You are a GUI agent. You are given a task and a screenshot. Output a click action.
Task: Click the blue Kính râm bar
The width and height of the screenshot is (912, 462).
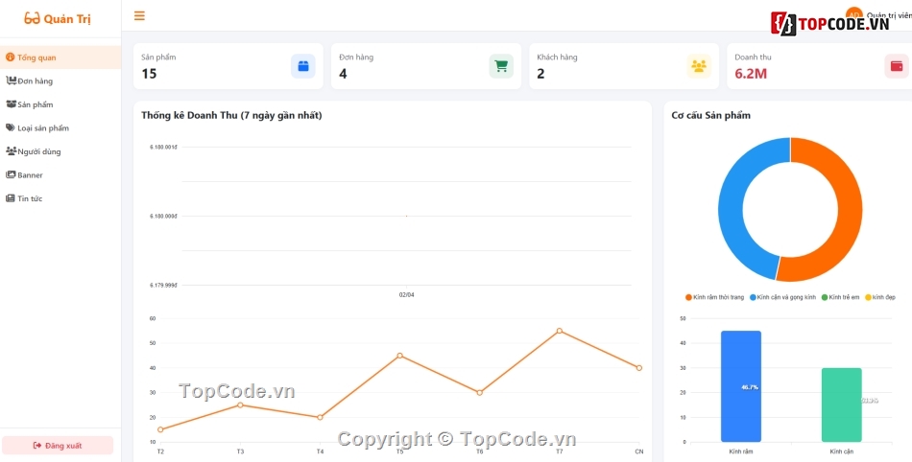[x=741, y=386]
